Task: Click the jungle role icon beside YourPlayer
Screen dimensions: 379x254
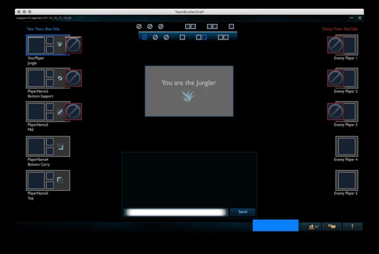Action: [x=60, y=44]
